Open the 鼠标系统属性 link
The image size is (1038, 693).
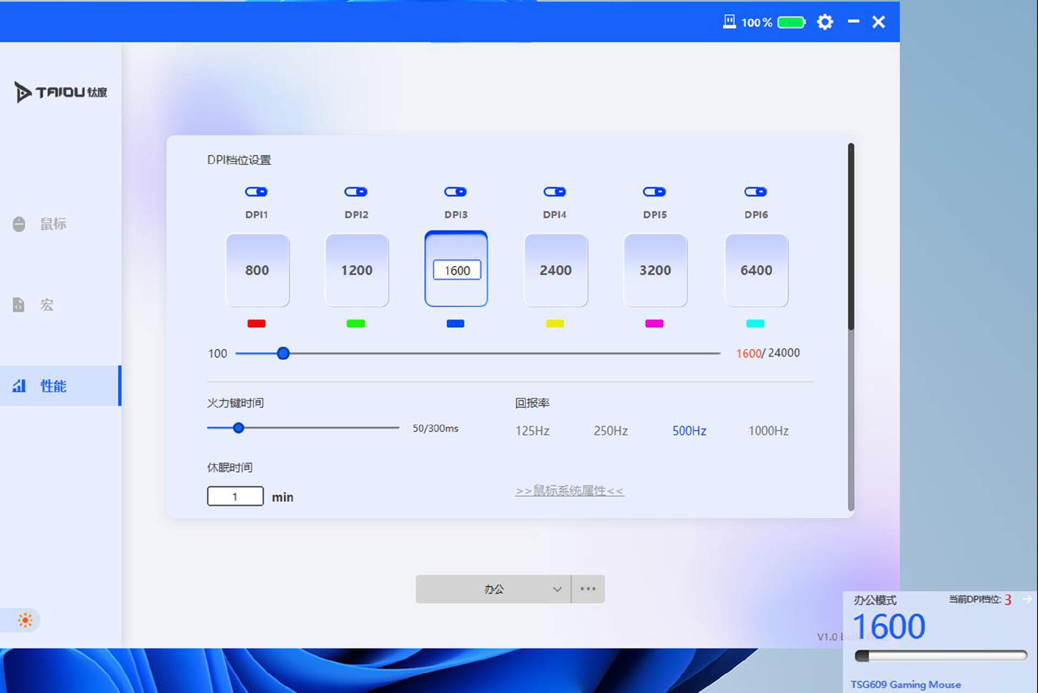pyautogui.click(x=569, y=490)
